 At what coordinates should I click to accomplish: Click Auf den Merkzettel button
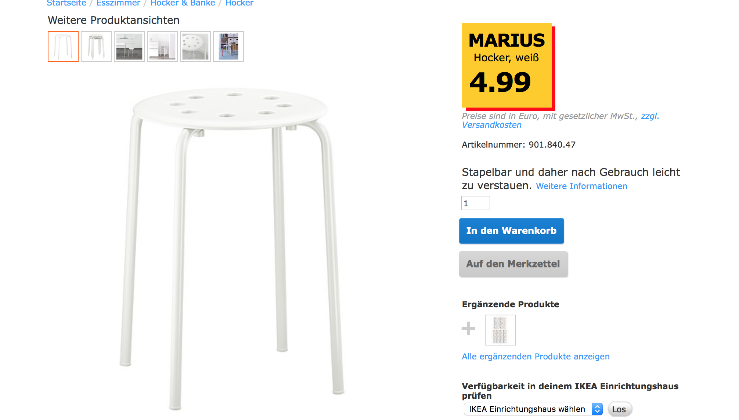513,264
